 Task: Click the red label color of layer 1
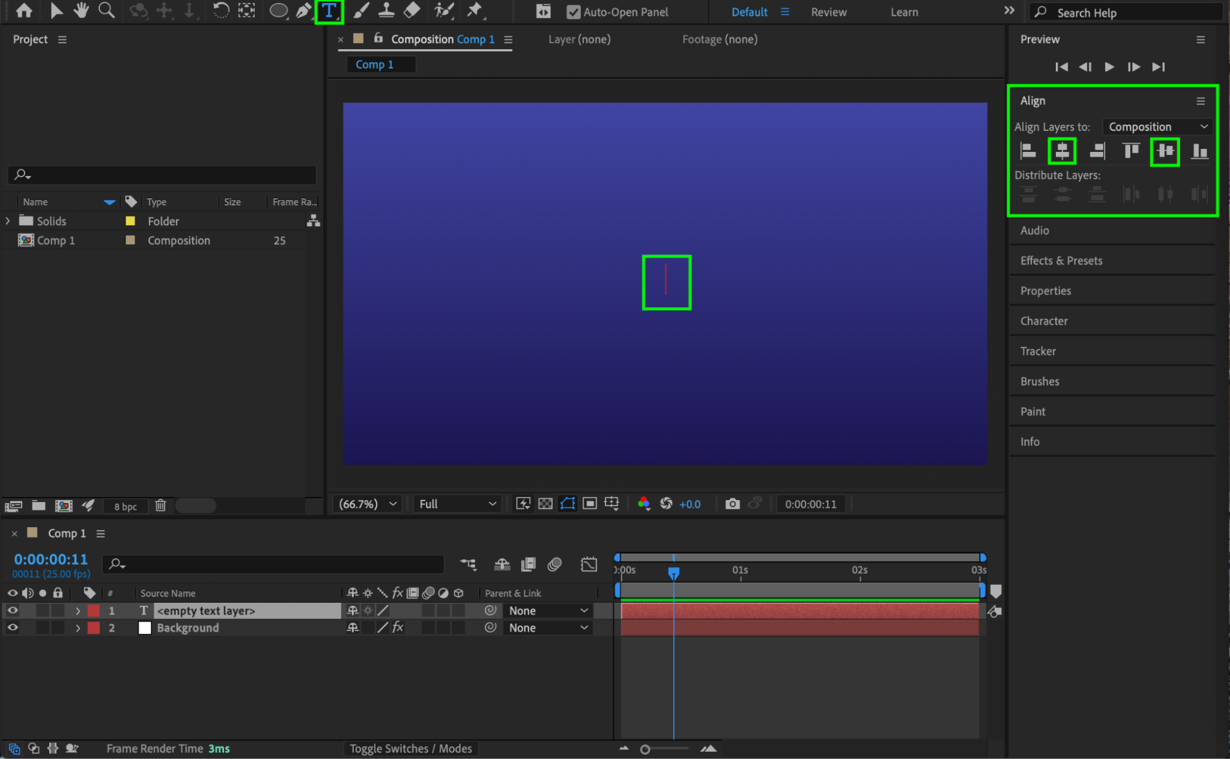coord(94,611)
